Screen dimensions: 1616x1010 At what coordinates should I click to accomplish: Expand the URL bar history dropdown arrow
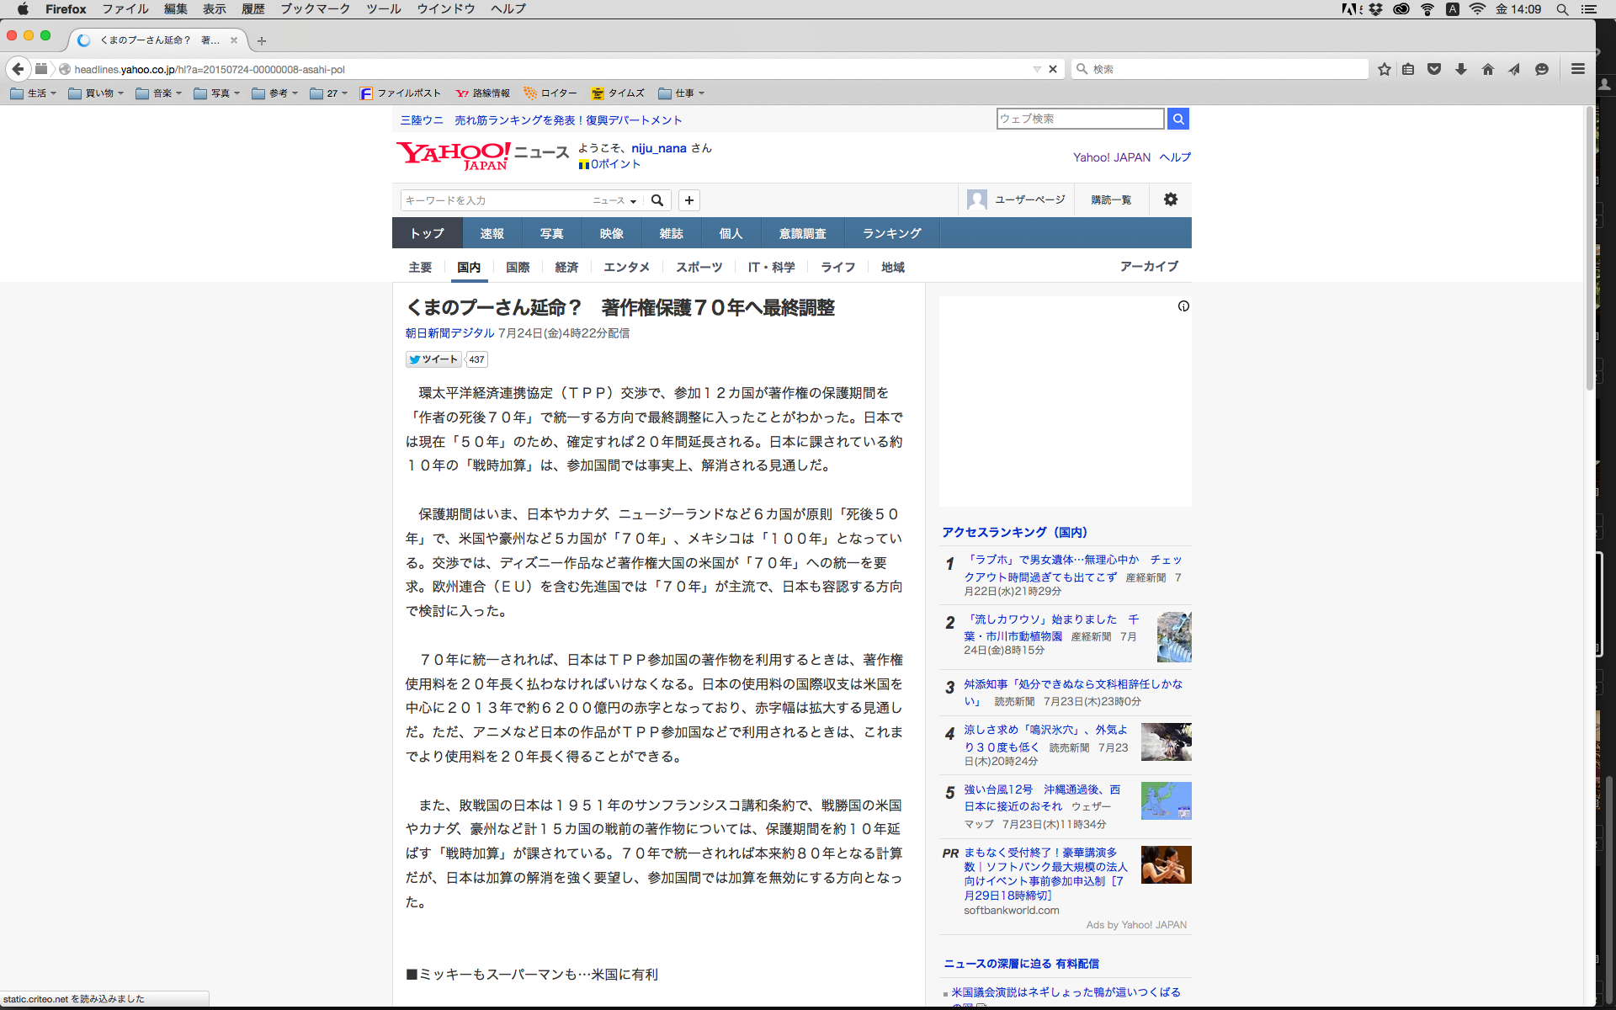[1037, 69]
